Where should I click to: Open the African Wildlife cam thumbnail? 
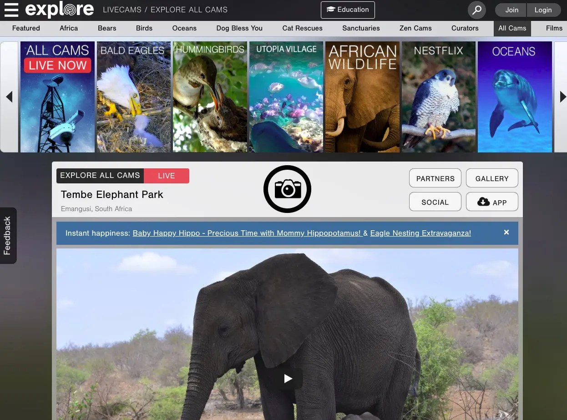point(362,96)
